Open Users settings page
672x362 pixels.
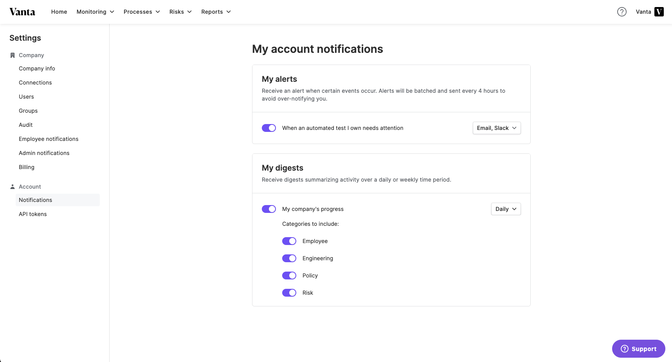(26, 97)
